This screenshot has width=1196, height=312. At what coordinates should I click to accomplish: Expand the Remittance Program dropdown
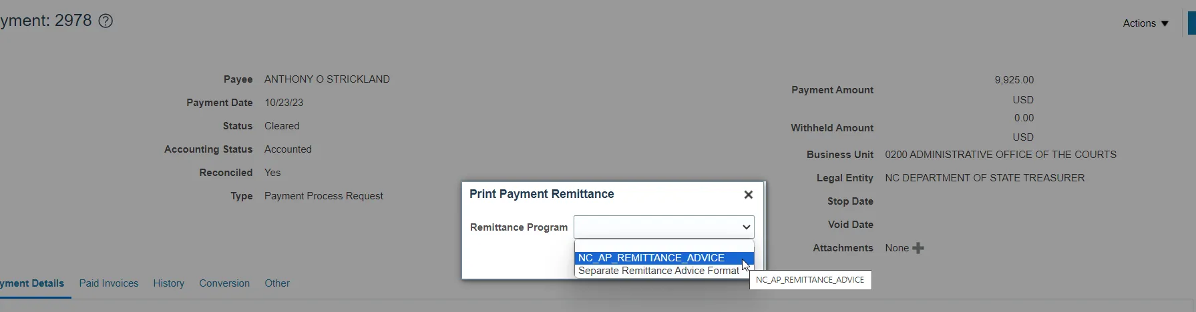664,227
